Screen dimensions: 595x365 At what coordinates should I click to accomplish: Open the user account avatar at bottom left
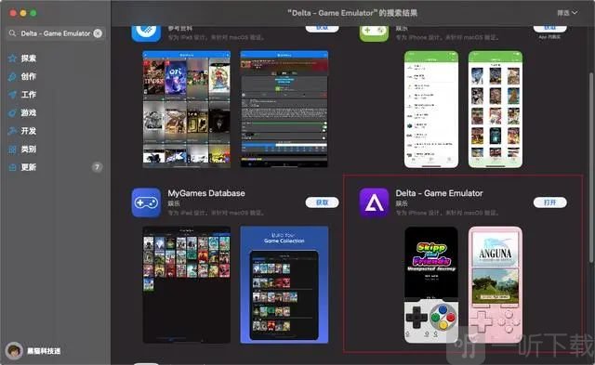click(x=14, y=350)
